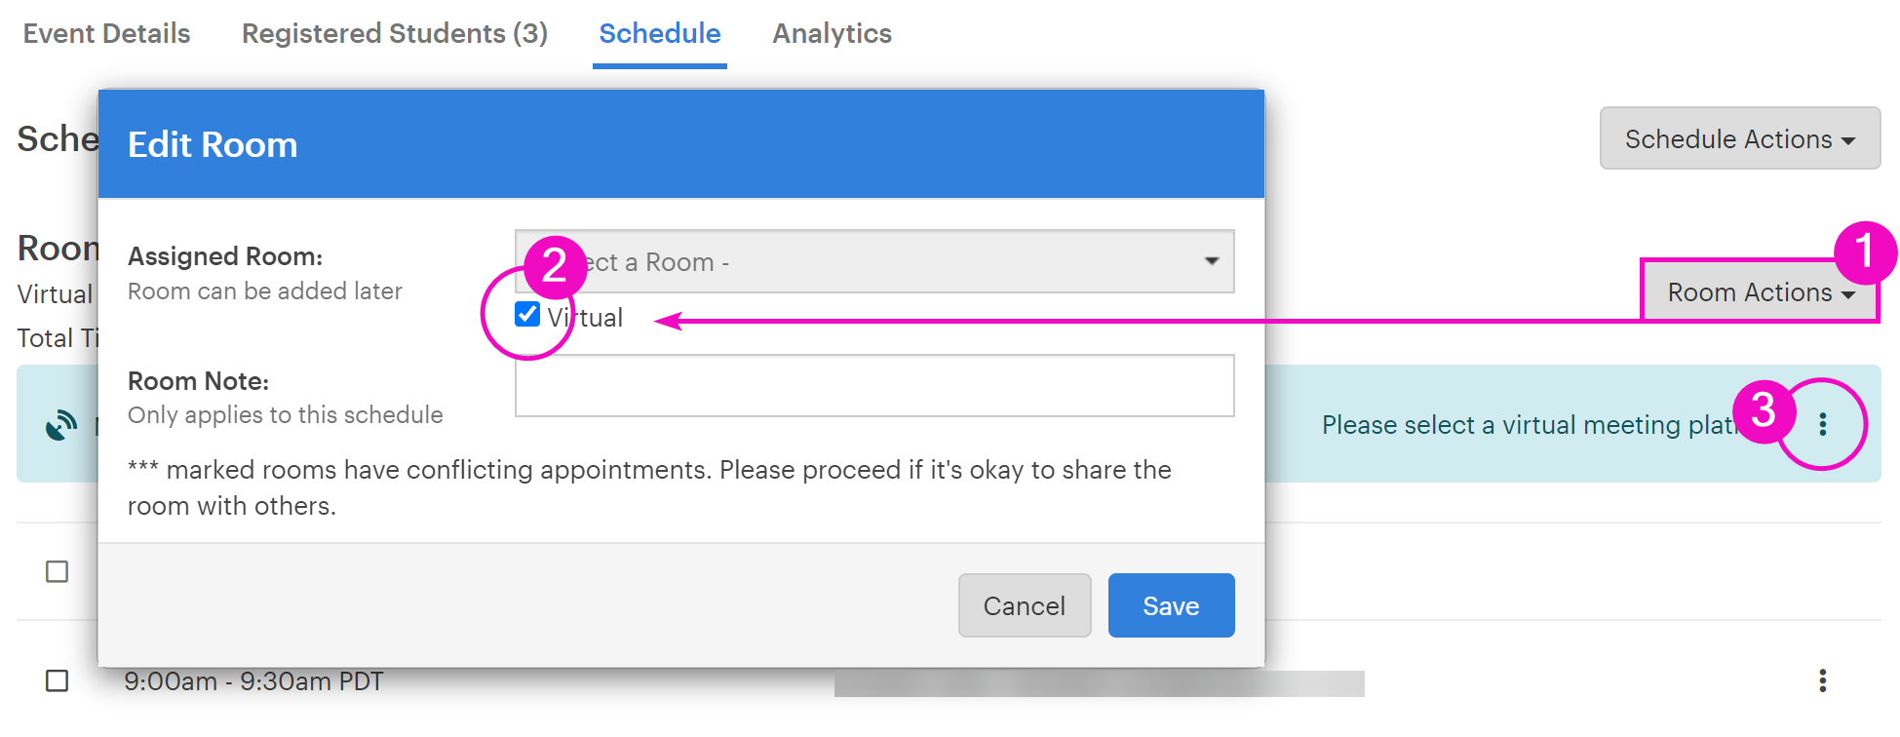Go to the Analytics tab
The width and height of the screenshot is (1900, 737).
tap(833, 33)
